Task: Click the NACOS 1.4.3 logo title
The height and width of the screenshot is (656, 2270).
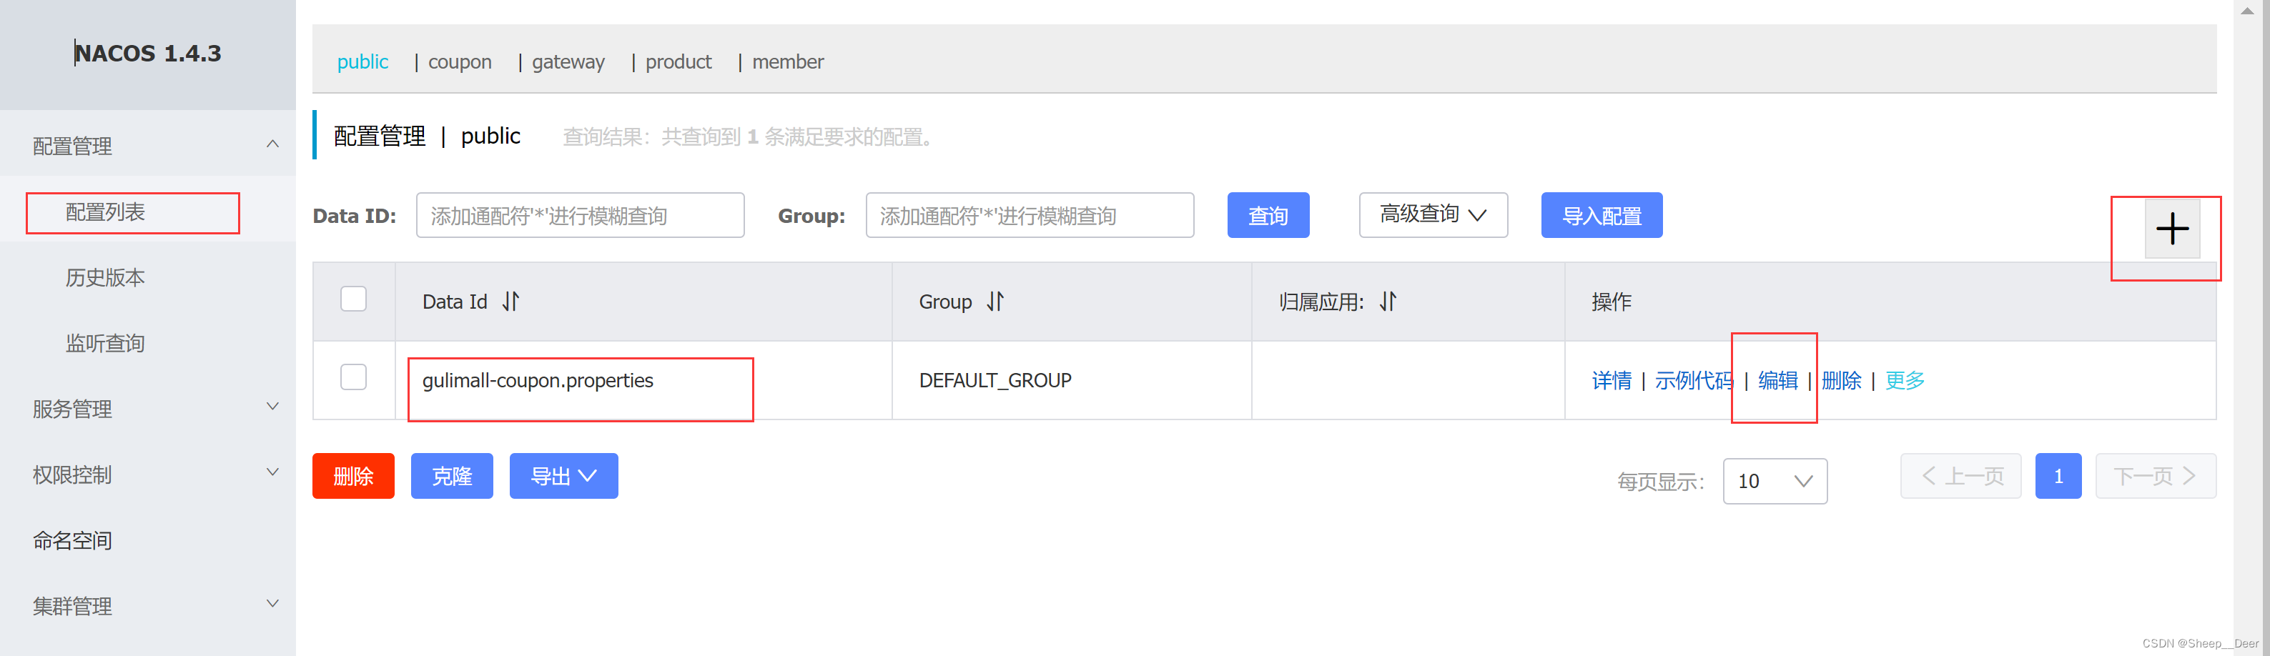Action: click(x=148, y=54)
